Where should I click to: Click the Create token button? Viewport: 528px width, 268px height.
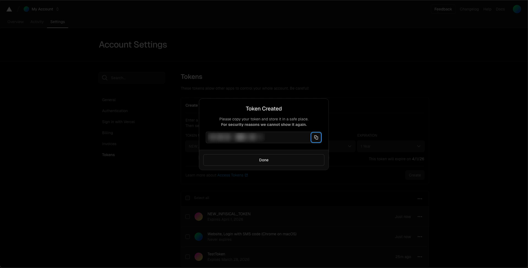[x=415, y=175]
